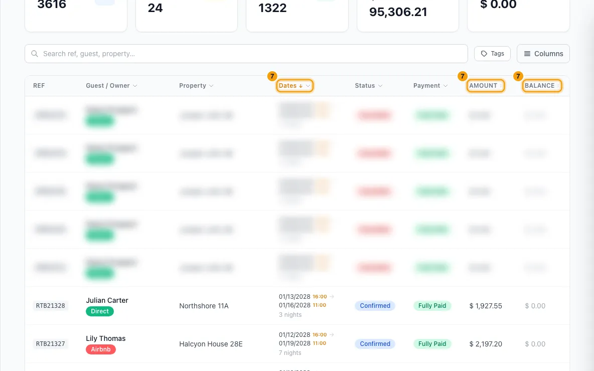Click the 1322 summary card

[297, 15]
